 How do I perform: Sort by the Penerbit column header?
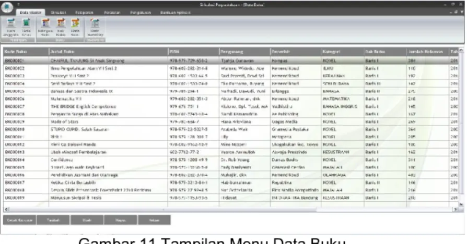(x=296, y=52)
